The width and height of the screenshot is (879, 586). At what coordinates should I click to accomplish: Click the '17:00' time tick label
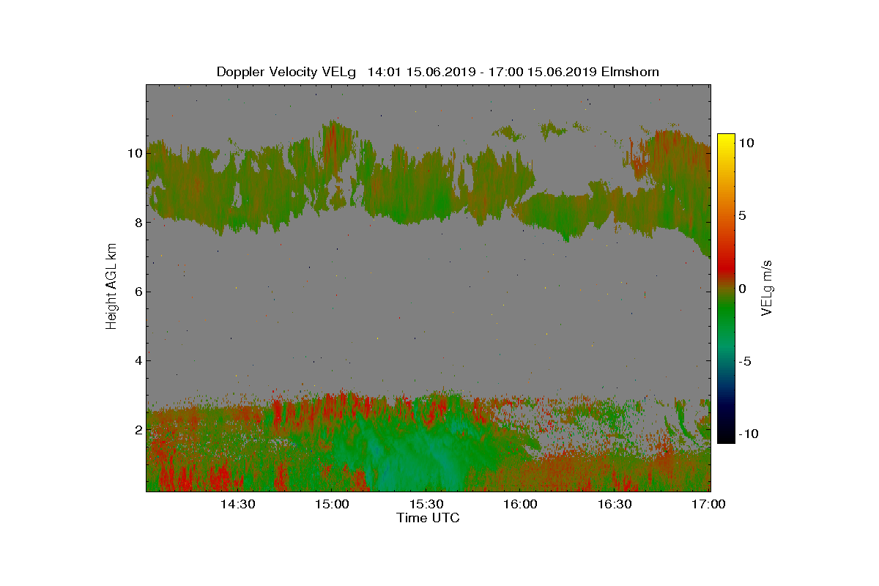click(x=709, y=505)
